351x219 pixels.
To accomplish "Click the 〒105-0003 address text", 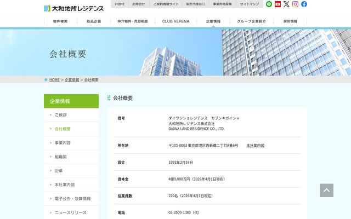I will tap(203, 146).
